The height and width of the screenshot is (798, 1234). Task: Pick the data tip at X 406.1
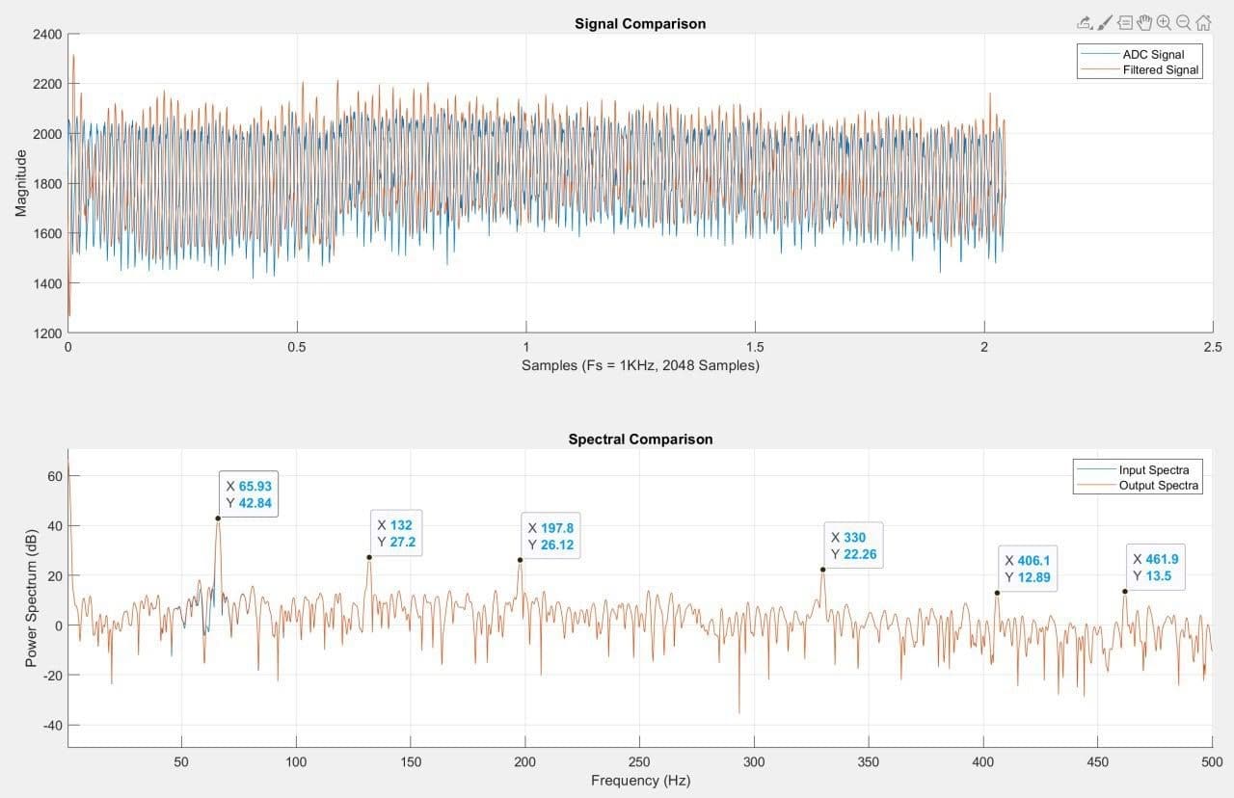coord(1027,569)
